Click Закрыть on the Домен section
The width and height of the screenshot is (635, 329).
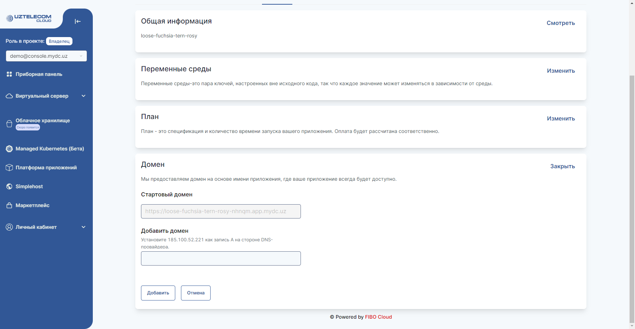[x=563, y=166]
